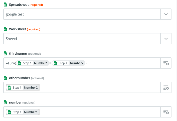Select the Step 1 Number2 pill in othernumber
The image size is (177, 121).
coord(23,88)
